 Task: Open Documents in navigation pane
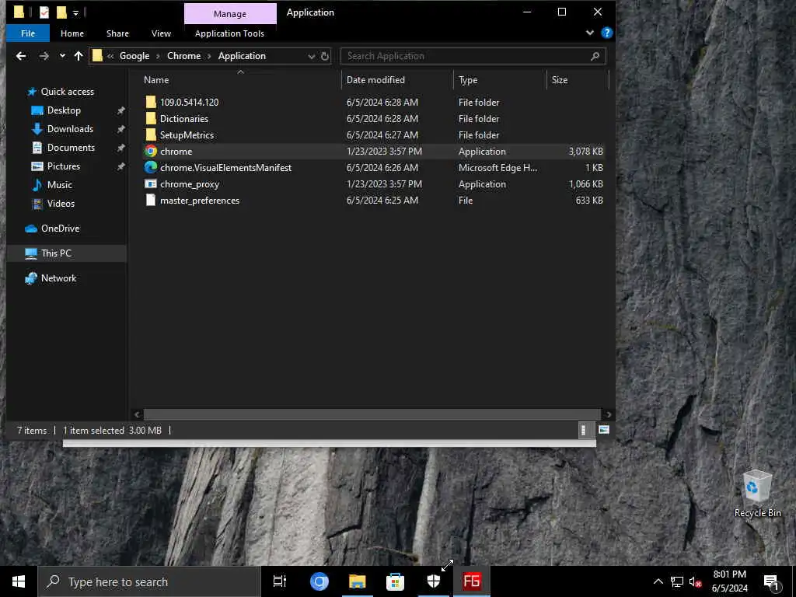71,147
